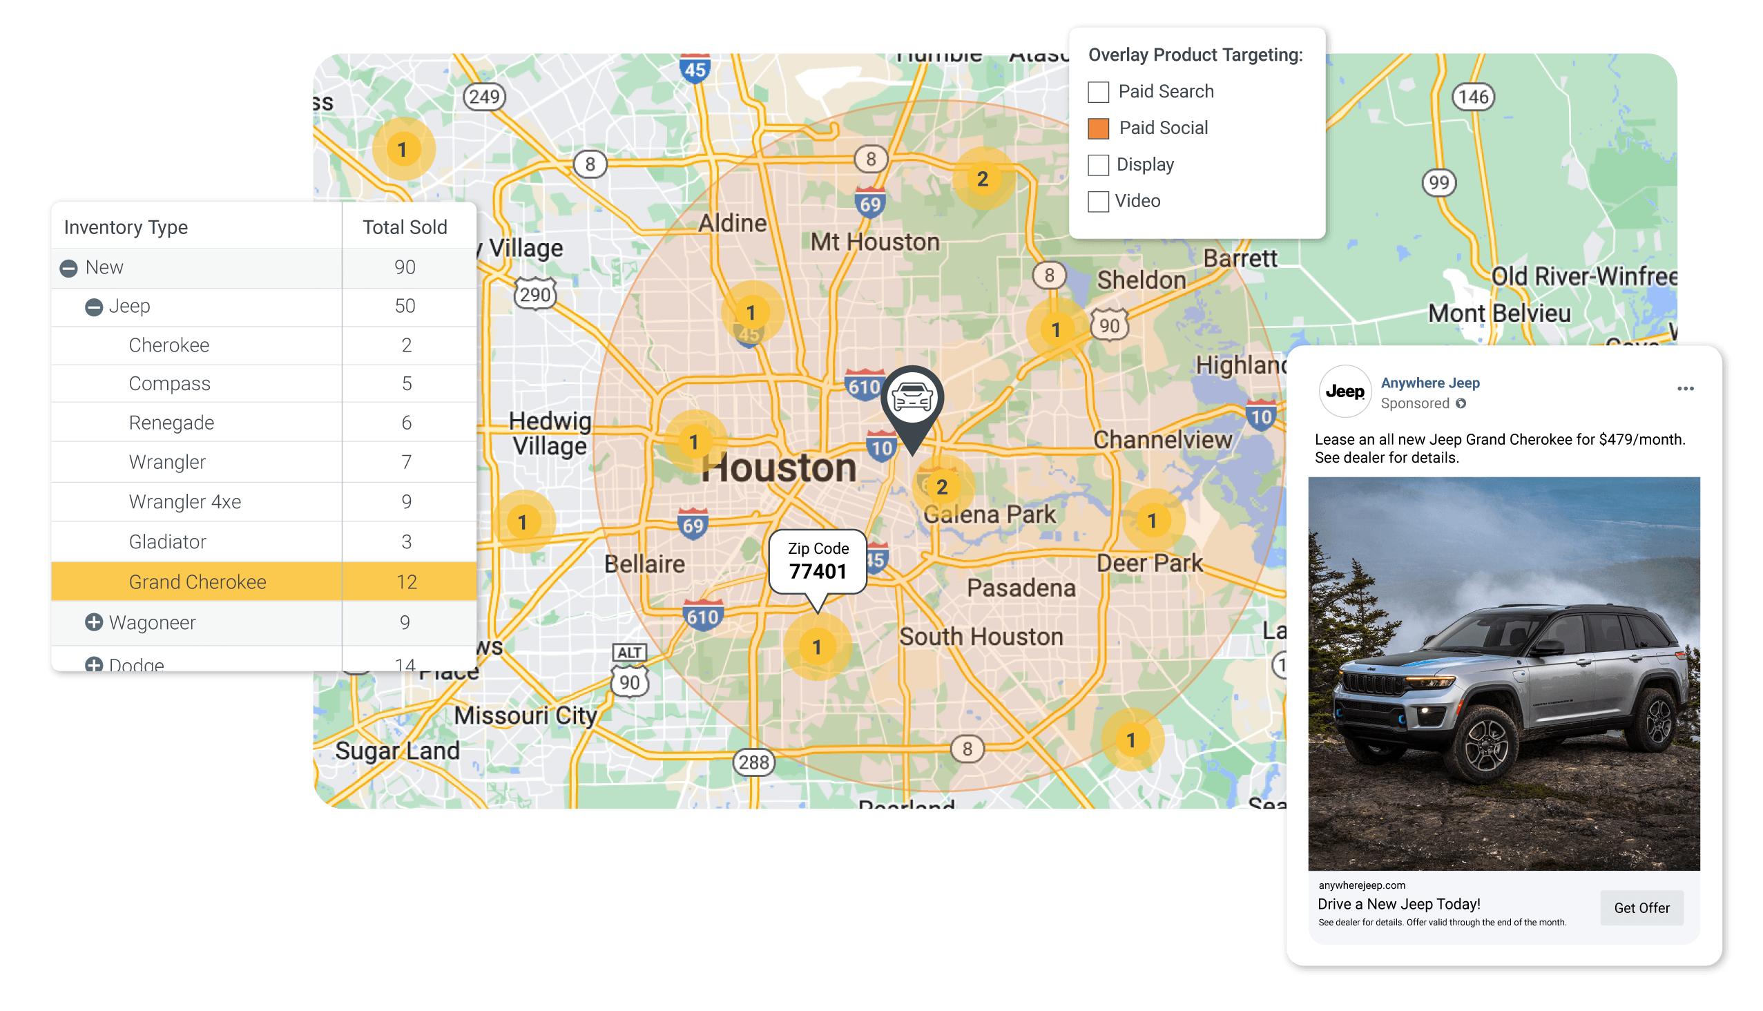
Task: Click the Total Sold value 50 for Jeep
Action: (x=405, y=306)
